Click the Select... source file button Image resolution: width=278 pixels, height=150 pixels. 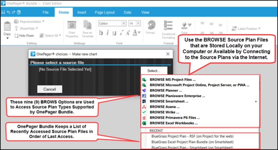click(154, 71)
